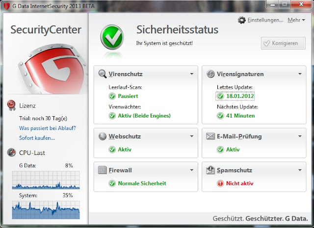Click green check icon beside Pausiert

pos(112,96)
